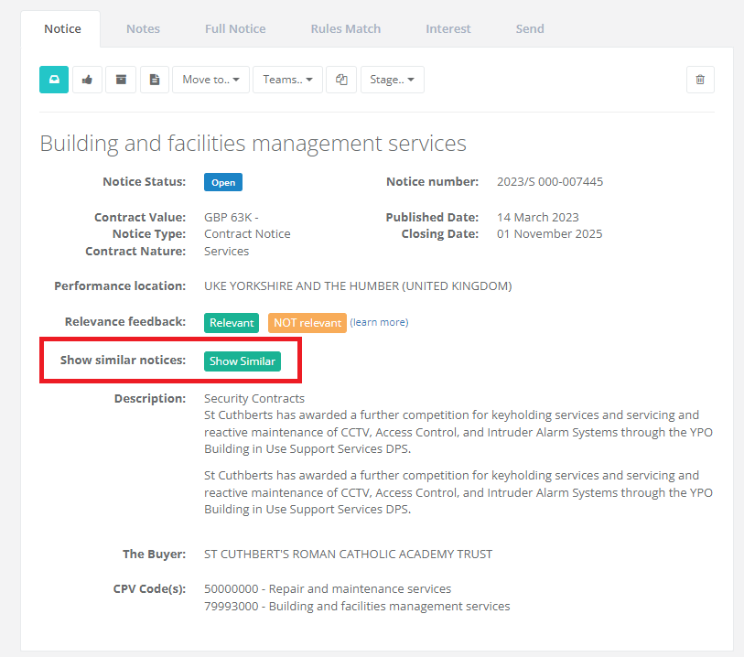
Task: Switch to the Notes tab
Action: coord(143,28)
